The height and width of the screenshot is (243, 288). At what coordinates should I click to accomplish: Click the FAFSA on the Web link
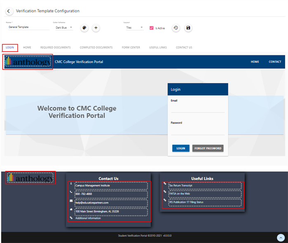tap(179, 193)
